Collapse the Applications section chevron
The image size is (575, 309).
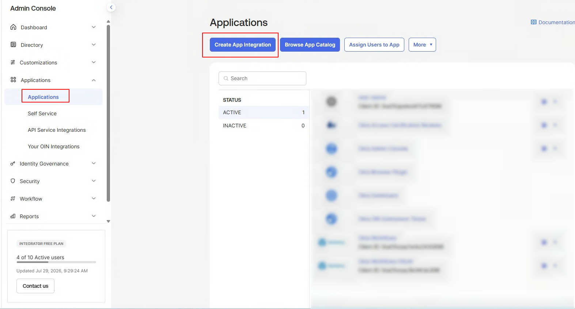tap(94, 80)
